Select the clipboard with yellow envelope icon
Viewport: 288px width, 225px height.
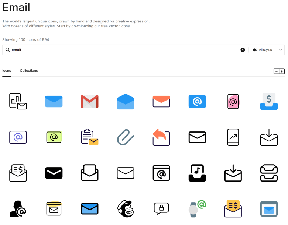click(90, 137)
